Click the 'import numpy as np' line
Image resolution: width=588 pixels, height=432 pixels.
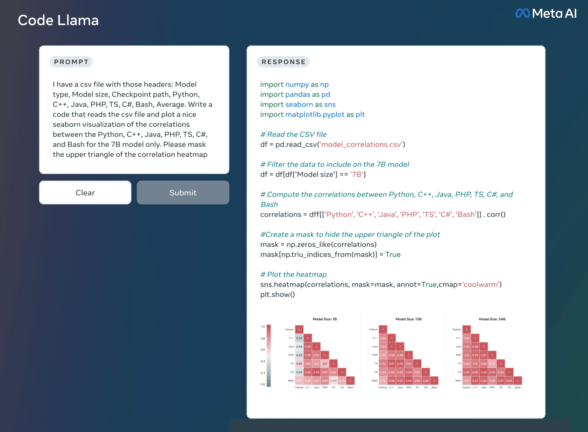click(x=294, y=84)
